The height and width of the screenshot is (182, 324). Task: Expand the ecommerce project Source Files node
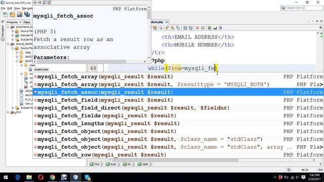tap(12, 31)
